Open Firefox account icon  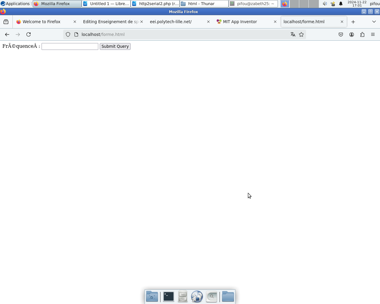click(x=351, y=34)
